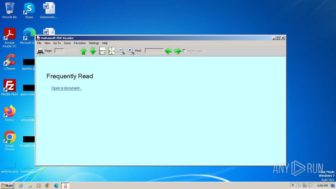Click the network tray icon
This screenshot has width=336, height=189.
point(305,186)
